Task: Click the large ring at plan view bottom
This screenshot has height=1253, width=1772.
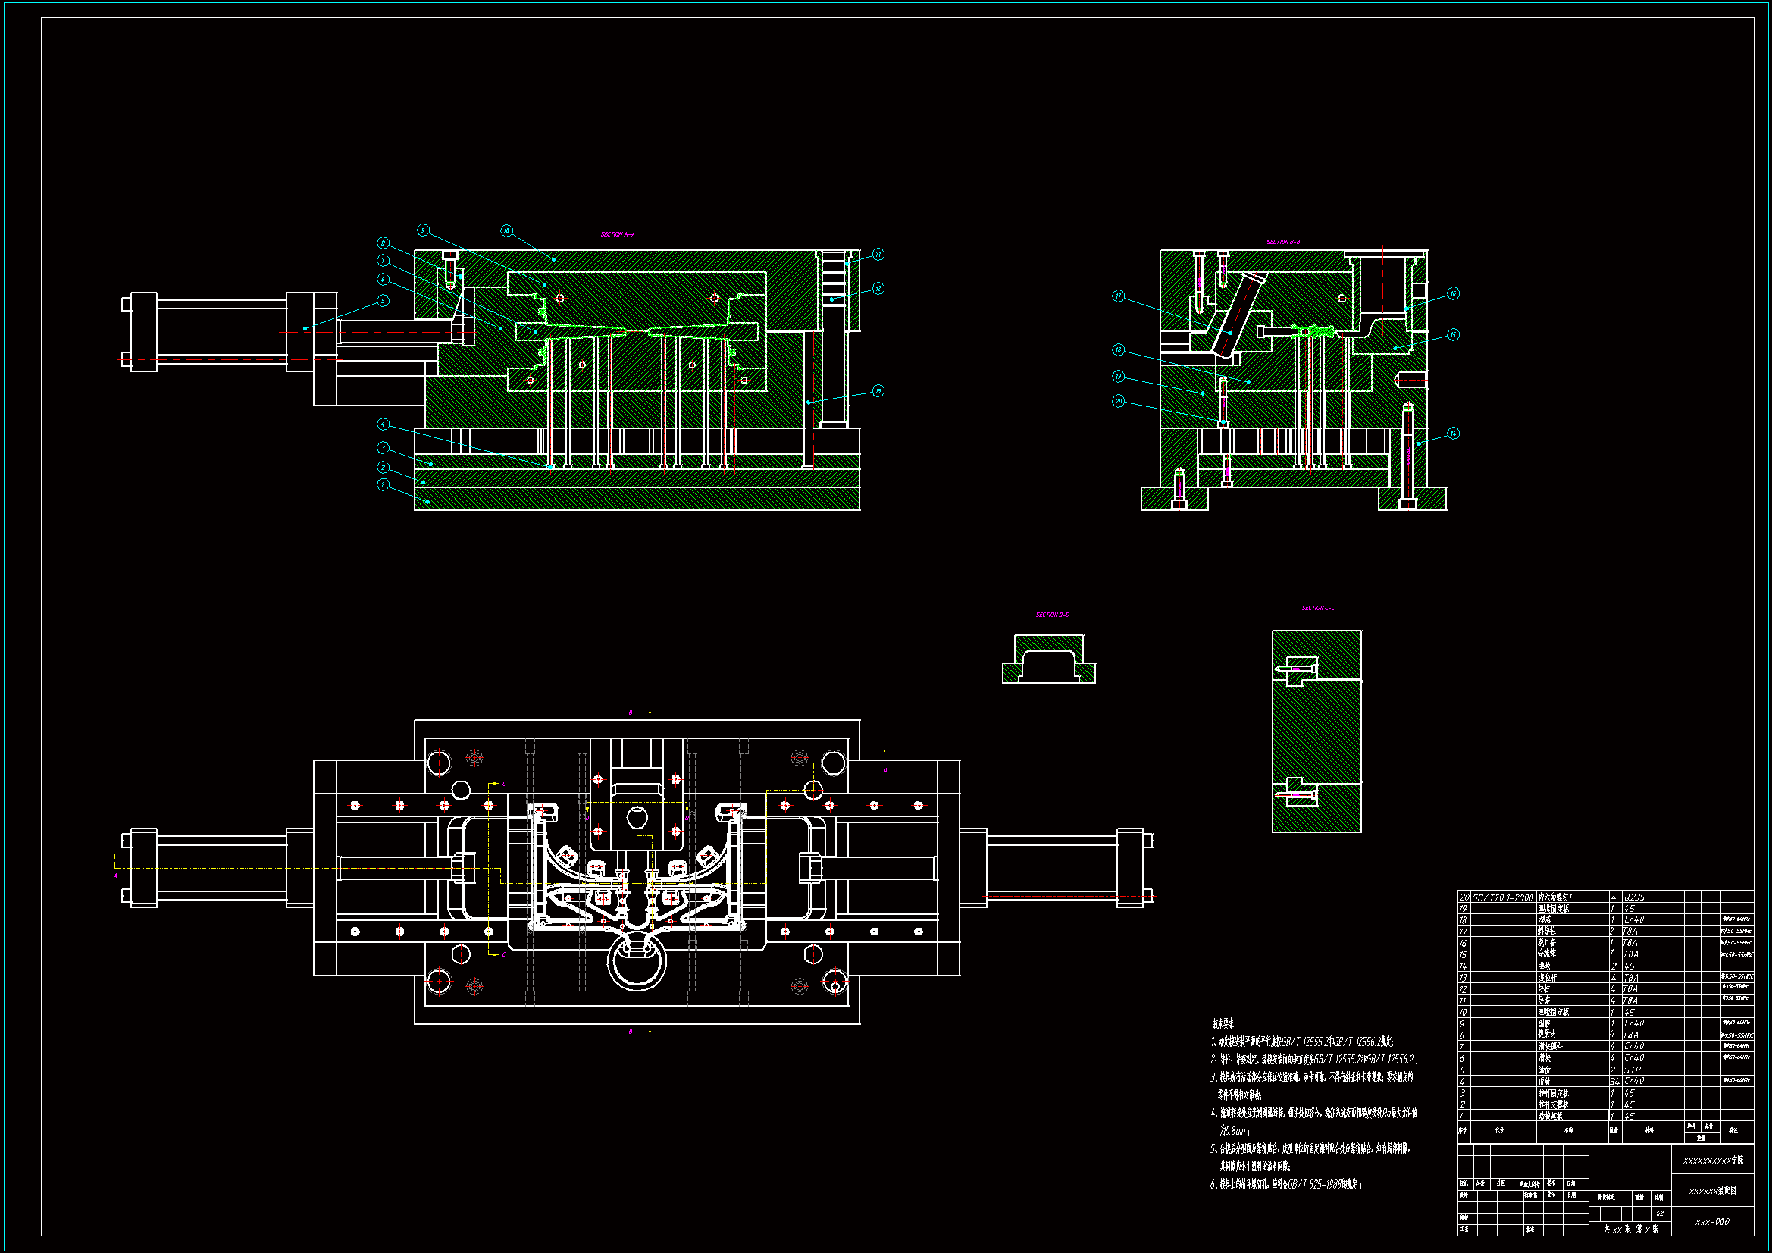Action: (637, 965)
